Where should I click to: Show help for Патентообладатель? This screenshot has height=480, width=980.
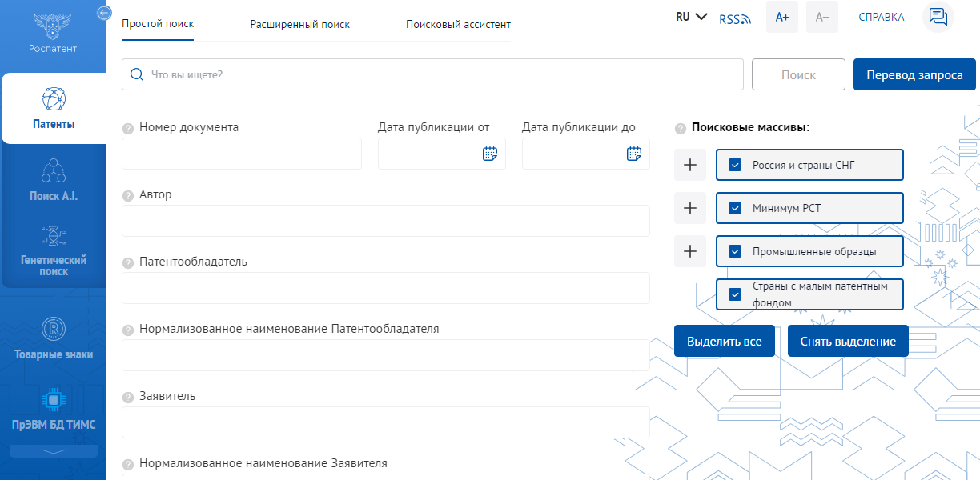[128, 262]
